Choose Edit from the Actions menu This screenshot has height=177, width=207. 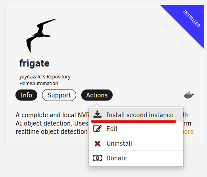click(136, 129)
